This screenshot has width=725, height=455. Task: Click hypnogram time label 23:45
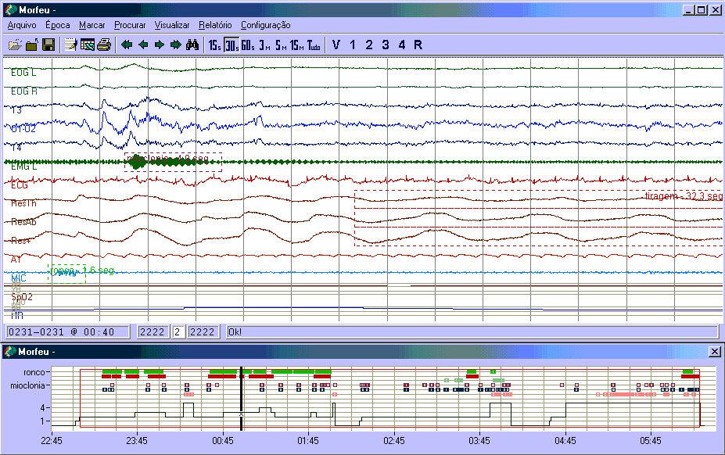pos(137,441)
